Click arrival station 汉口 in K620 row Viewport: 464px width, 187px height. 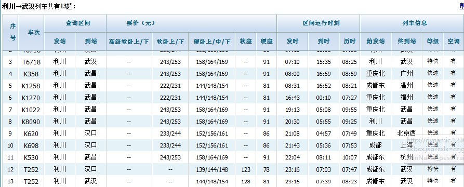(90, 133)
